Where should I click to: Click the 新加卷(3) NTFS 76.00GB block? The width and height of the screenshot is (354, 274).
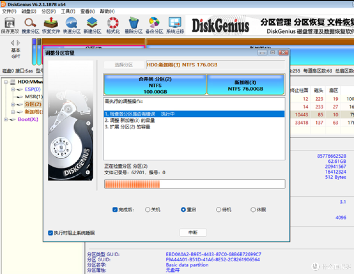tap(246, 85)
